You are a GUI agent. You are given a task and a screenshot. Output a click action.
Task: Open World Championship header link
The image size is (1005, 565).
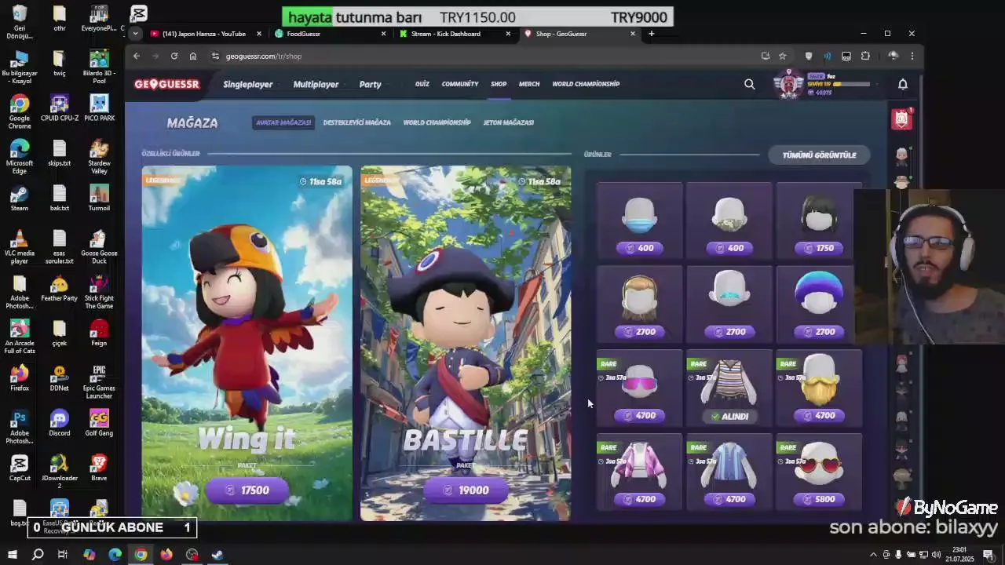point(586,84)
